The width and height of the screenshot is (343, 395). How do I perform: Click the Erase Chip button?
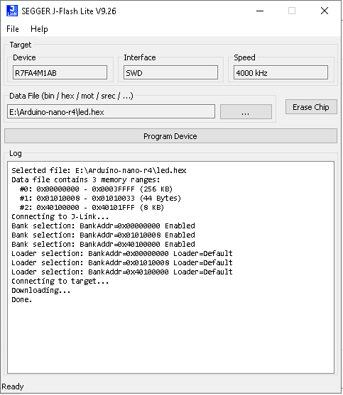click(311, 107)
